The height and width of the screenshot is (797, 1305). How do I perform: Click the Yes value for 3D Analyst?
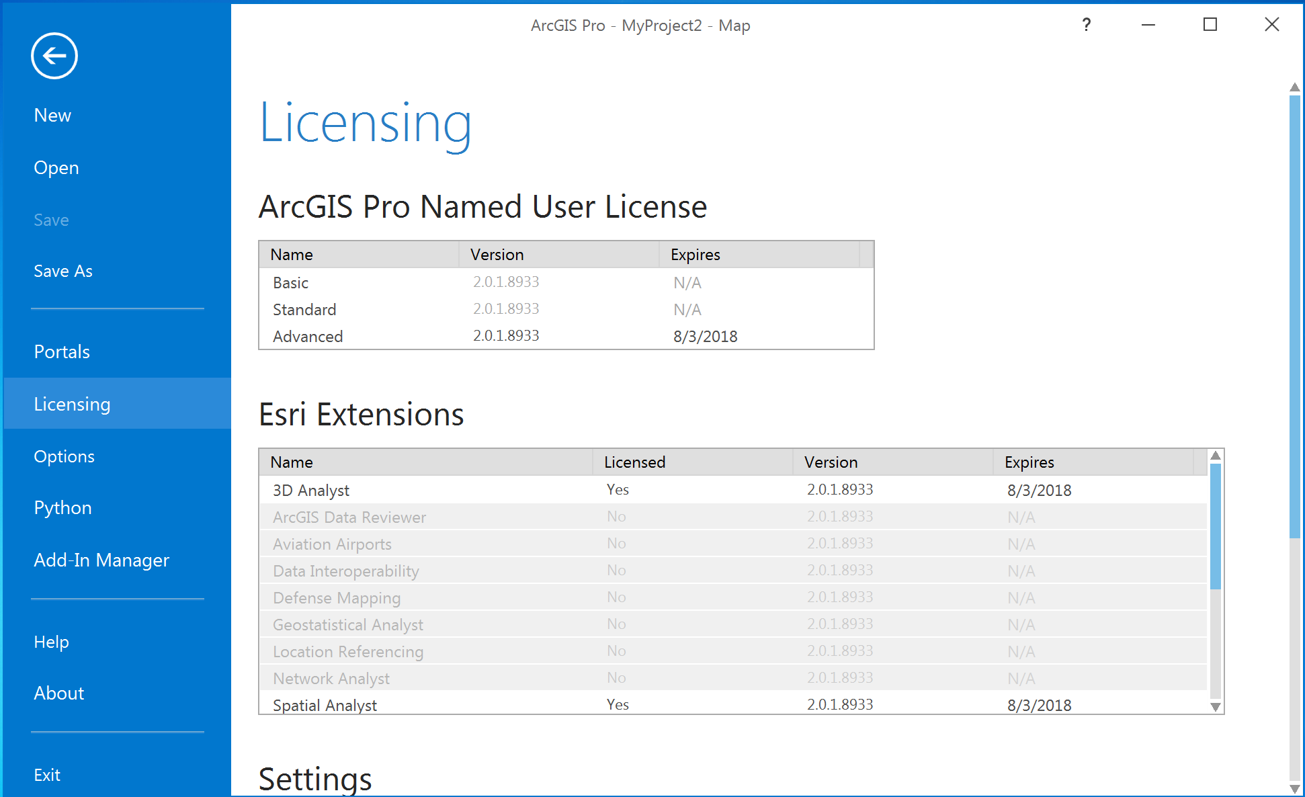pos(618,490)
